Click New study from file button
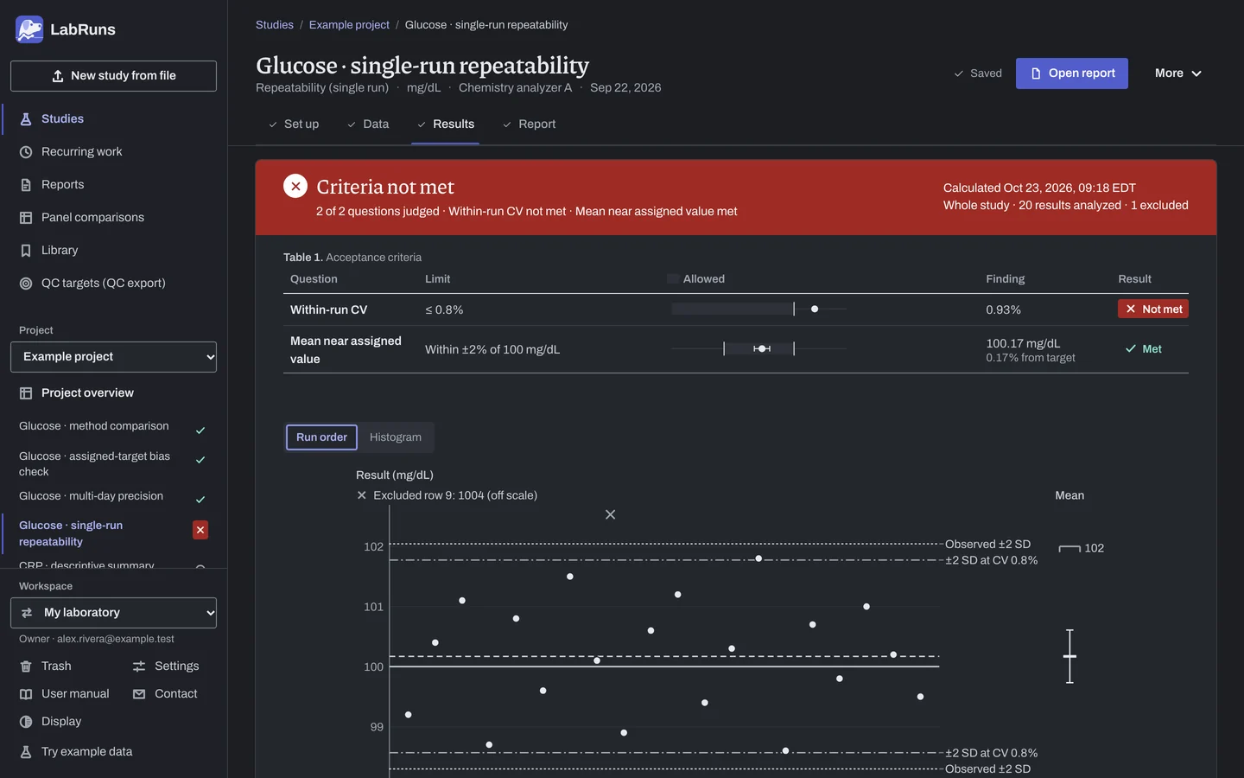Viewport: 1244px width, 778px height. 113,76
